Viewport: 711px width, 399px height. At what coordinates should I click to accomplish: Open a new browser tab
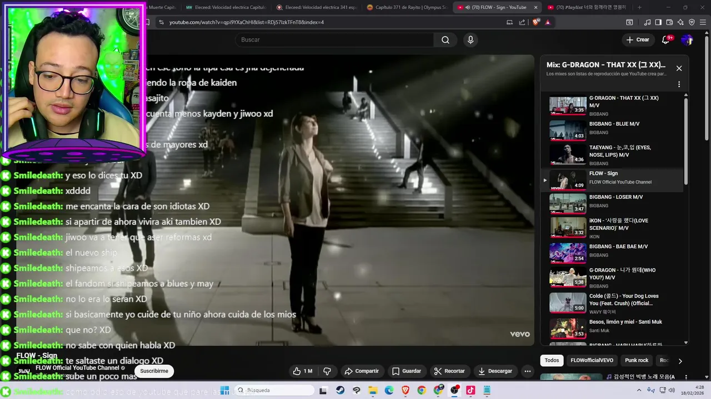[639, 7]
